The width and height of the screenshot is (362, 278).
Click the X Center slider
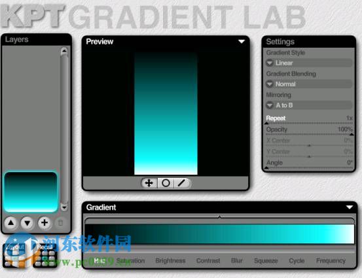click(309, 145)
